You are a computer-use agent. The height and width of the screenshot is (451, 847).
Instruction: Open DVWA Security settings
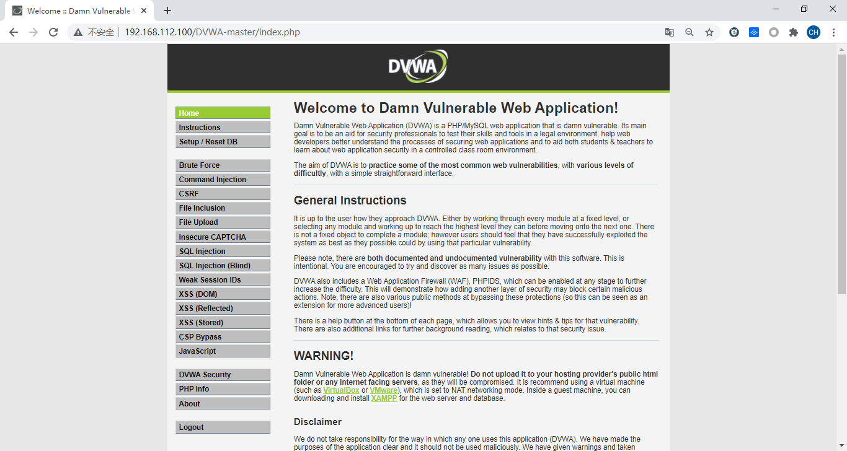223,375
